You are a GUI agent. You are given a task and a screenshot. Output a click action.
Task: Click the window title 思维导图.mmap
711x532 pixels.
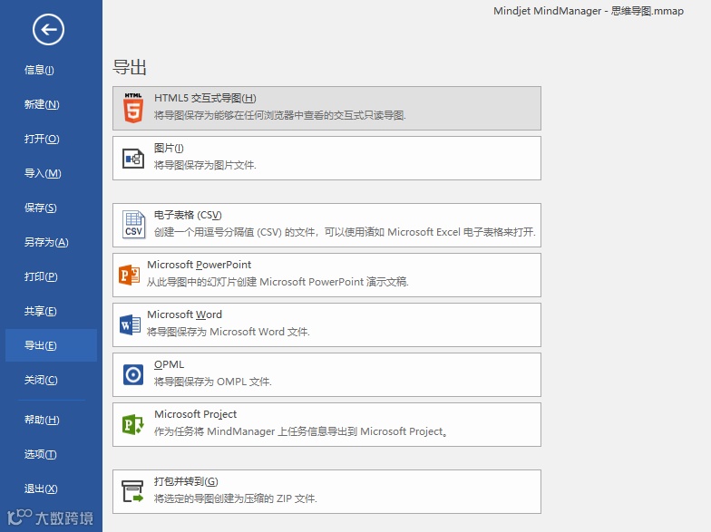coord(648,11)
